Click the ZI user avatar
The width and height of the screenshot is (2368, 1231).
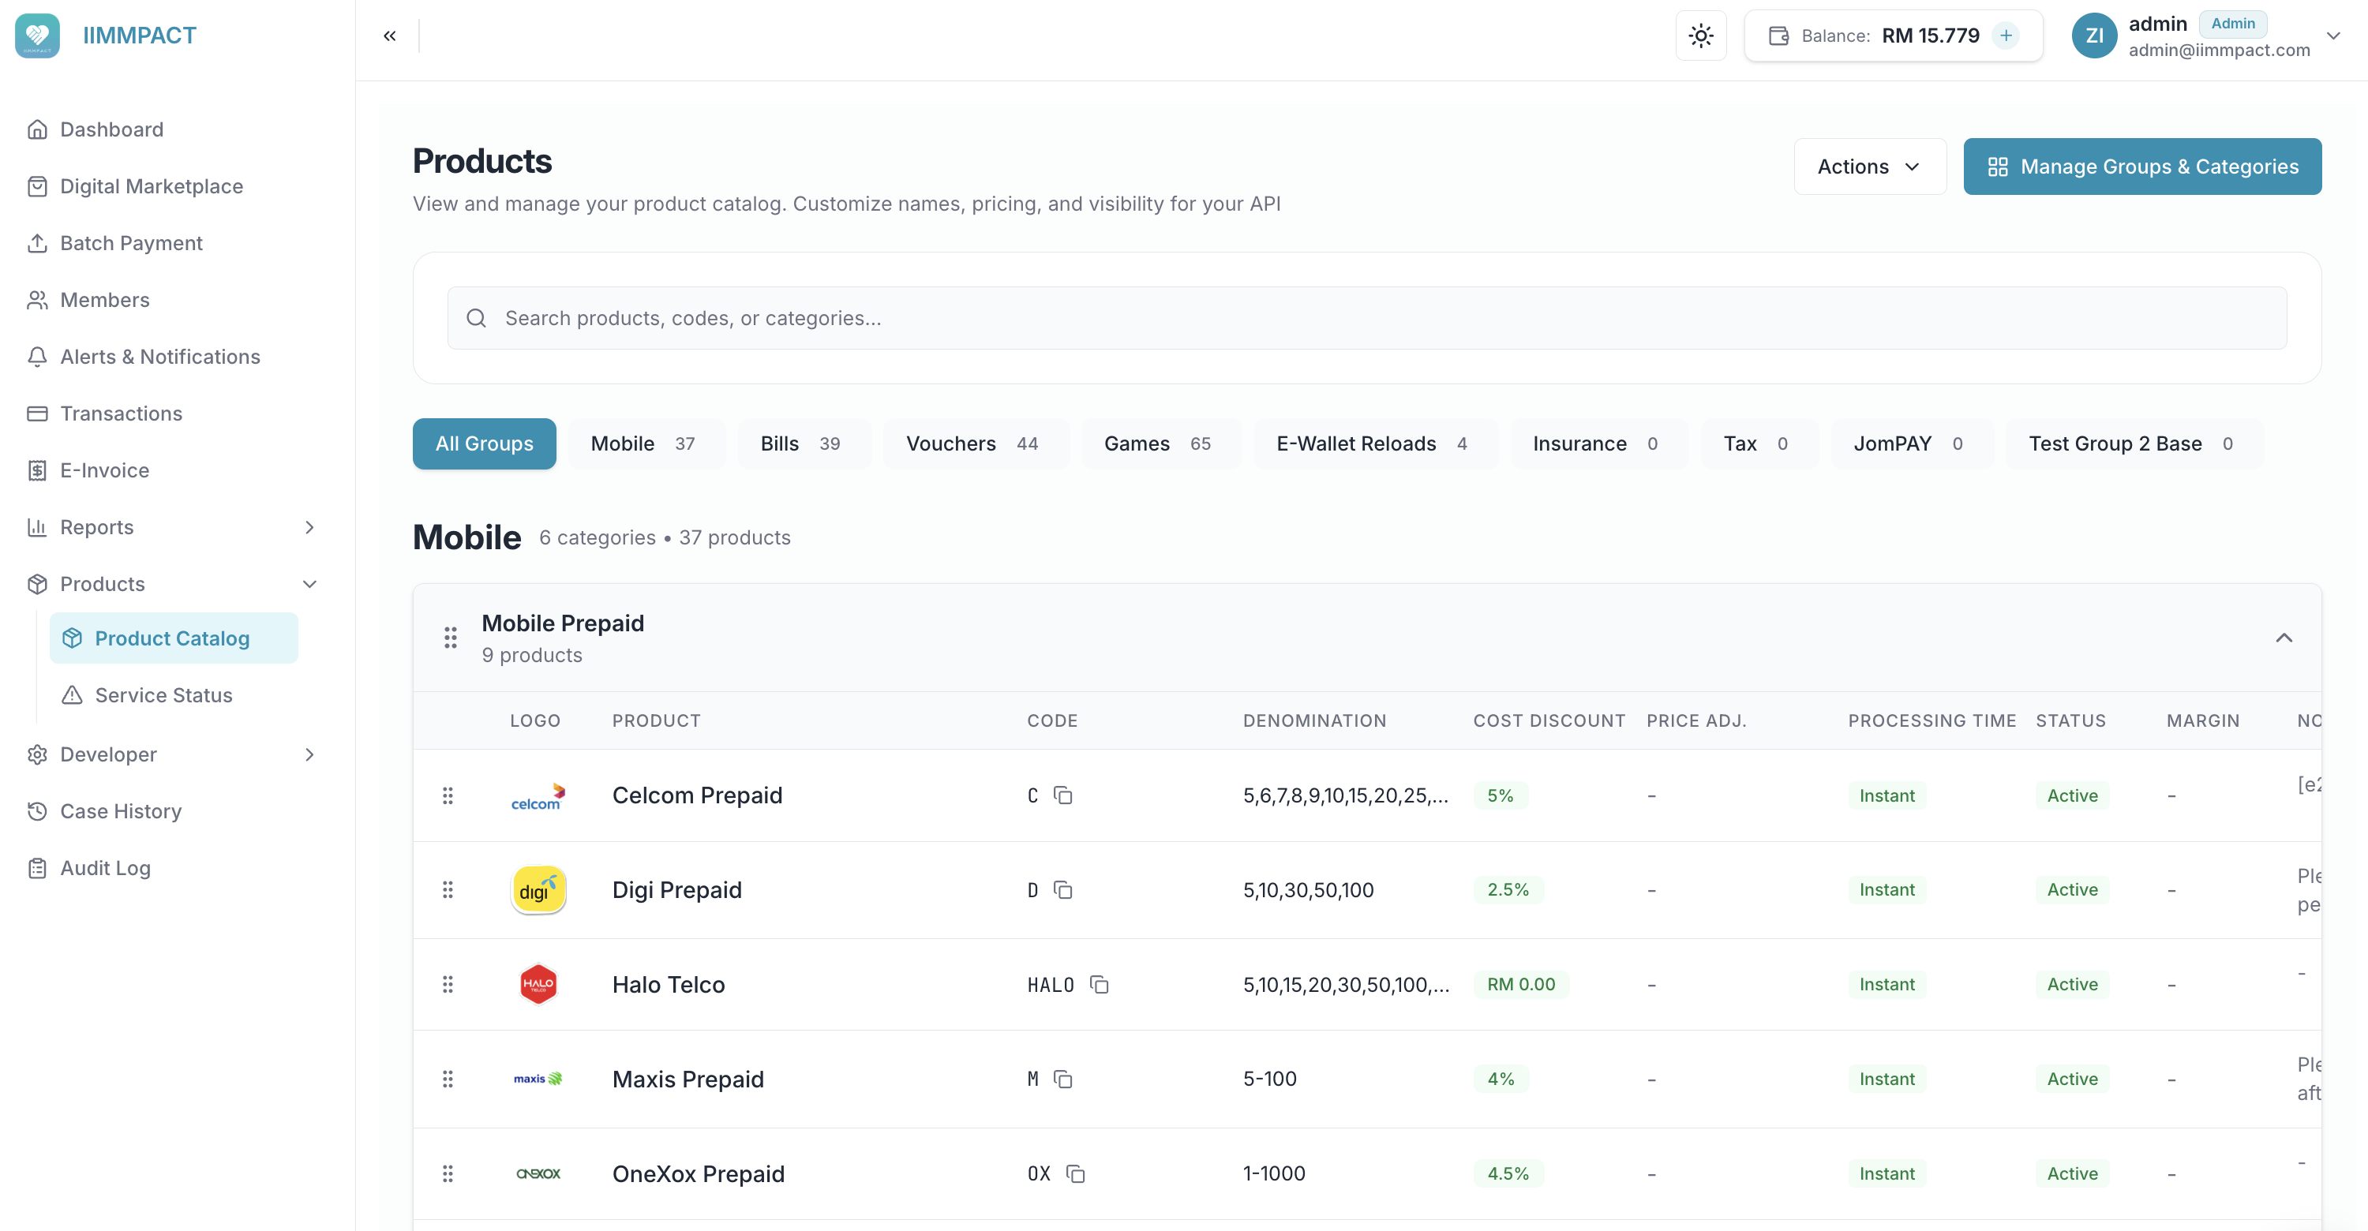point(2094,36)
